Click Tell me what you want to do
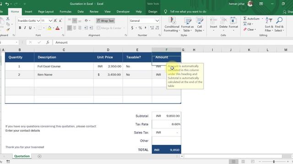This screenshot has width=293, height=164. pyautogui.click(x=188, y=11)
